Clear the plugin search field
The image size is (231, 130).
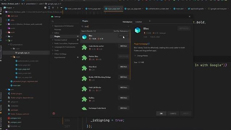click(x=128, y=26)
